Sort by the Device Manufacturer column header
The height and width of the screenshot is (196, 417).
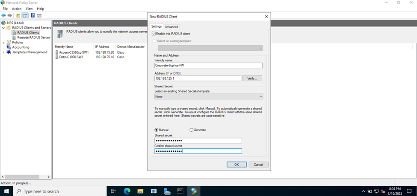[131, 46]
